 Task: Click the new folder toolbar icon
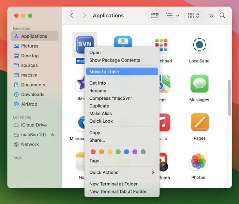click(154, 16)
